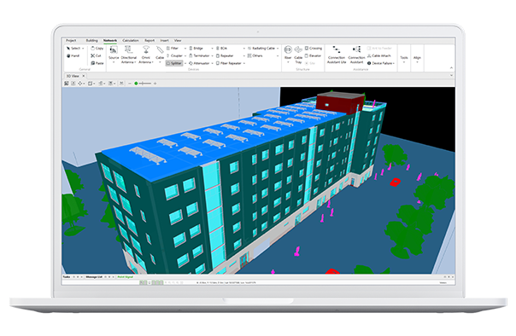This screenshot has width=516, height=336.
Task: Add a Filter device
Action: coord(173,49)
